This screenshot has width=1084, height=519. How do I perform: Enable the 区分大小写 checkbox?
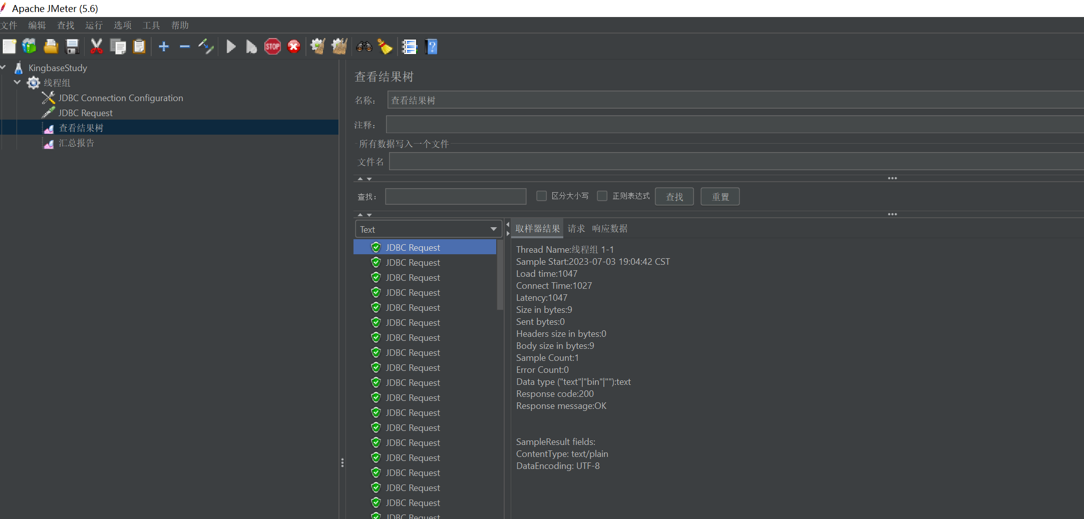541,196
